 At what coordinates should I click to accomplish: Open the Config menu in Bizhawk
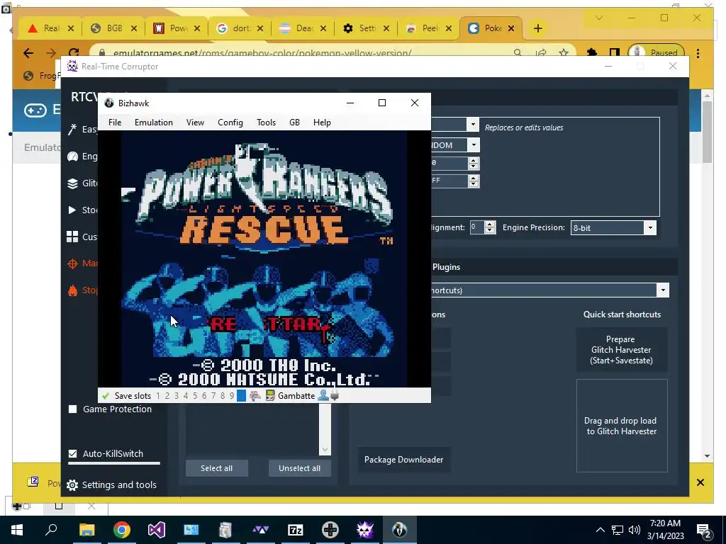click(230, 123)
